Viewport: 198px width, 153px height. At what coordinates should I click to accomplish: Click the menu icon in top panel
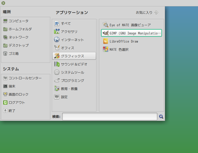click(x=3, y=3)
